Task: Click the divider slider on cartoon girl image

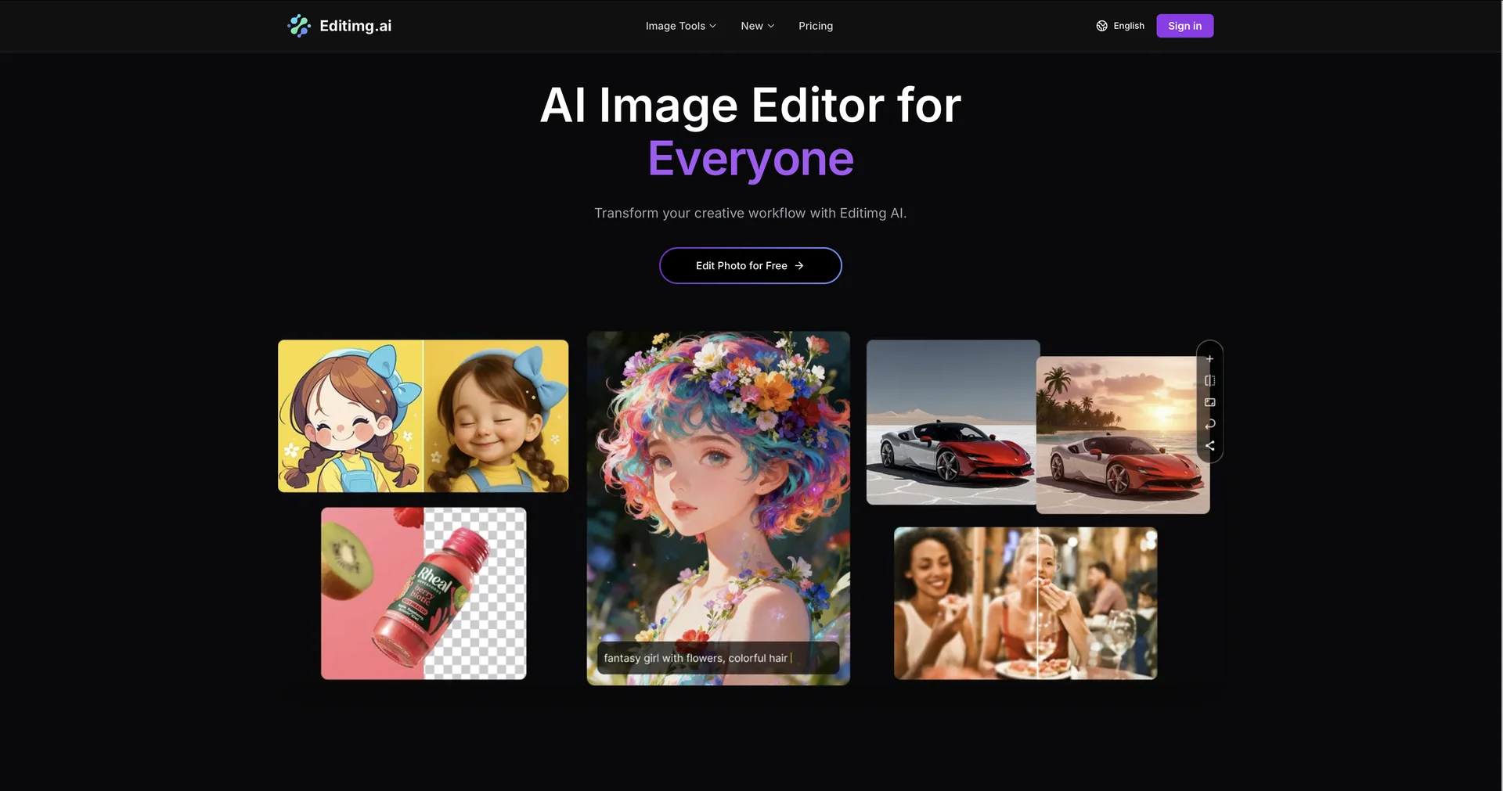Action: tap(423, 416)
